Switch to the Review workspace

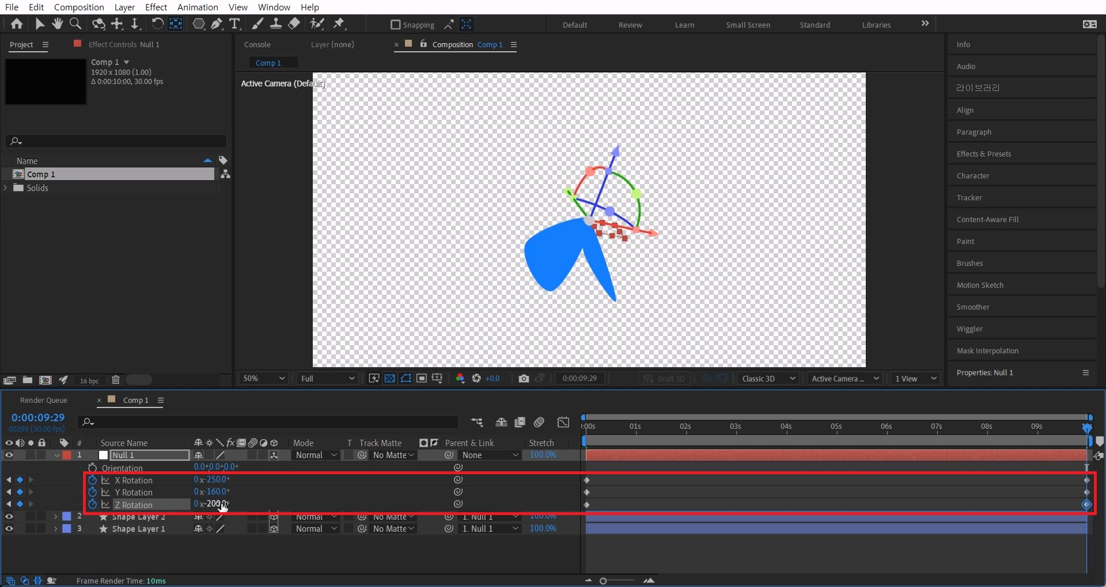[x=630, y=25]
